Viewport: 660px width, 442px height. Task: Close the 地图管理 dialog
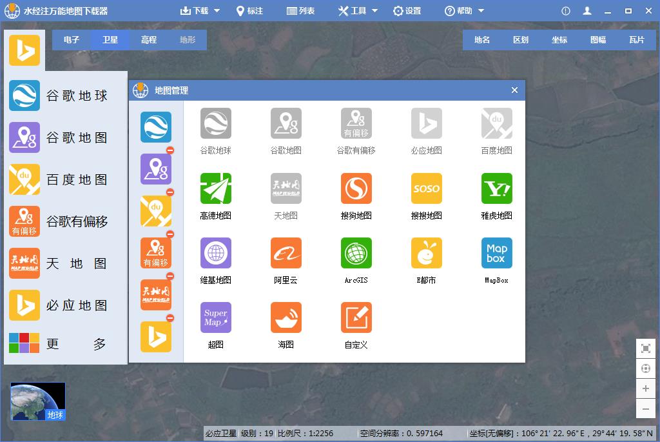pyautogui.click(x=514, y=90)
